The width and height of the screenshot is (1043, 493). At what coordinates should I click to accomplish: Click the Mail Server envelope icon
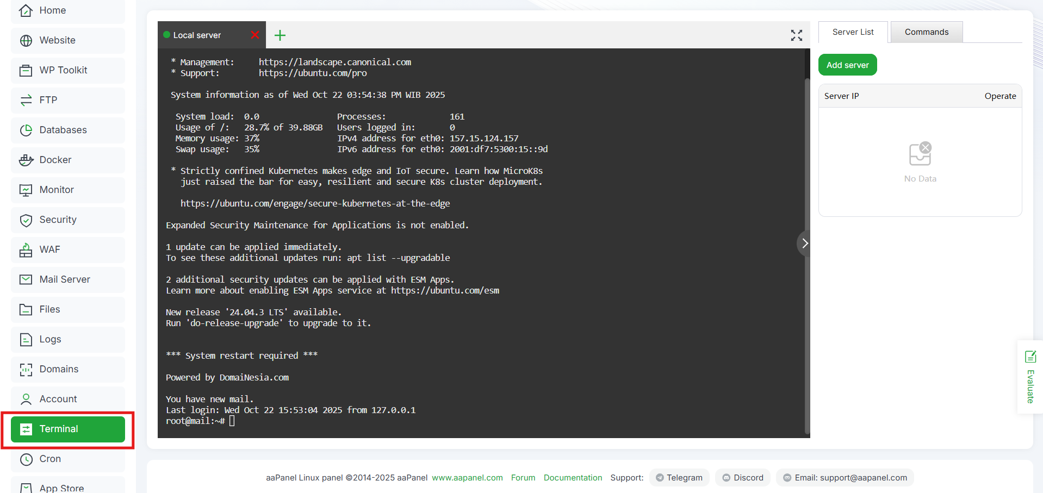click(x=26, y=279)
